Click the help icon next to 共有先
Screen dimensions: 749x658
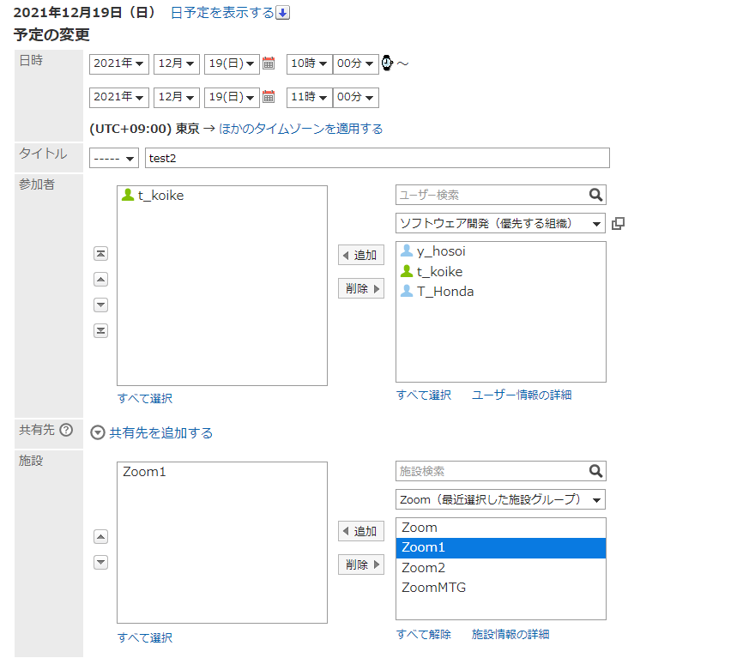coord(66,431)
